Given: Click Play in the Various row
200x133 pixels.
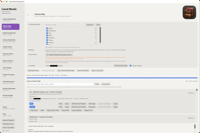Looking at the screenshot, I should 61,107.
